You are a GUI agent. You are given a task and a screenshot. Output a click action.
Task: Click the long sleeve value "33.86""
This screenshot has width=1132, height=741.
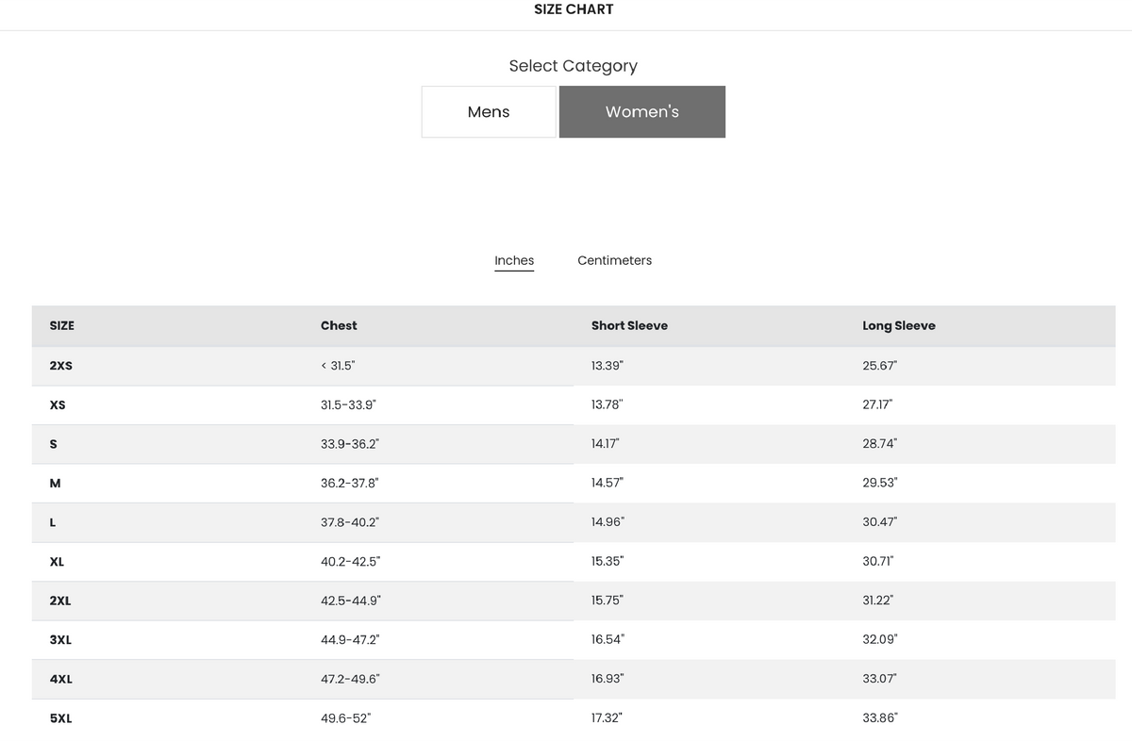click(880, 717)
